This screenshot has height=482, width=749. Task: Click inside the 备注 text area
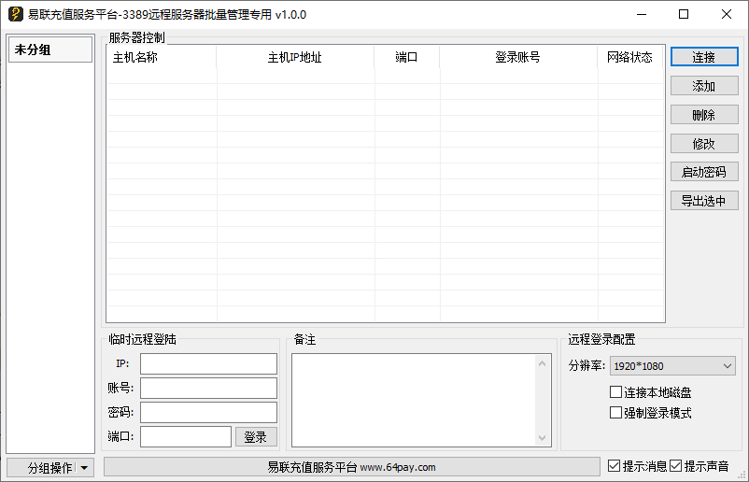point(414,401)
